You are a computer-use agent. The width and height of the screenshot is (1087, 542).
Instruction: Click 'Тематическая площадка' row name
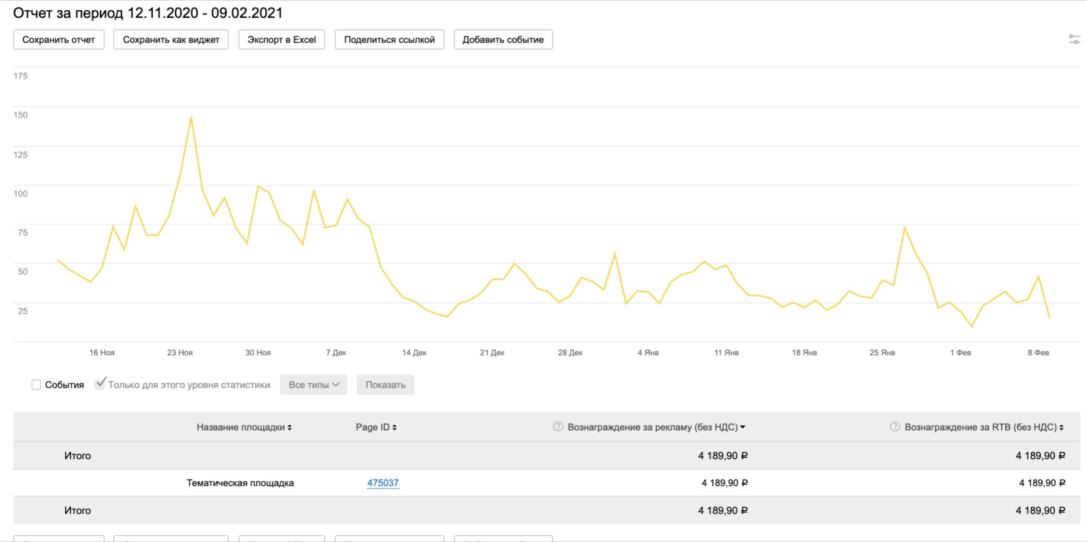[x=240, y=483]
